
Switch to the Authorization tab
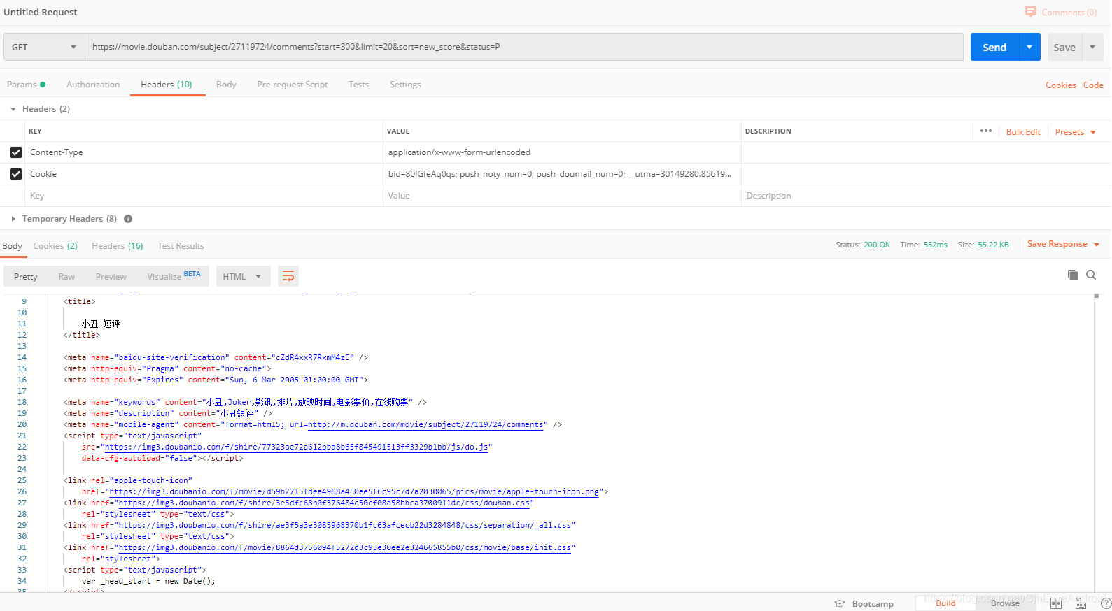coord(93,85)
